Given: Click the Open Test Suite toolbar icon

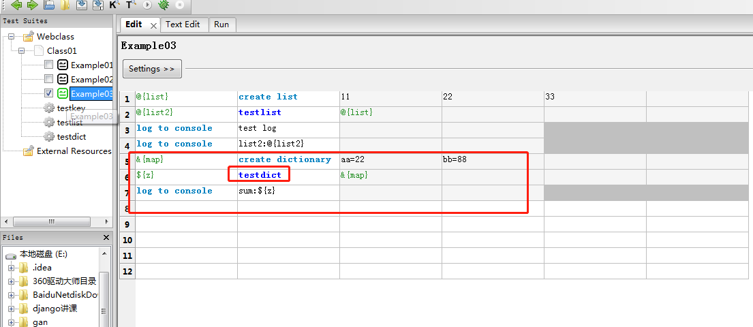Looking at the screenshot, I should pyautogui.click(x=49, y=5).
